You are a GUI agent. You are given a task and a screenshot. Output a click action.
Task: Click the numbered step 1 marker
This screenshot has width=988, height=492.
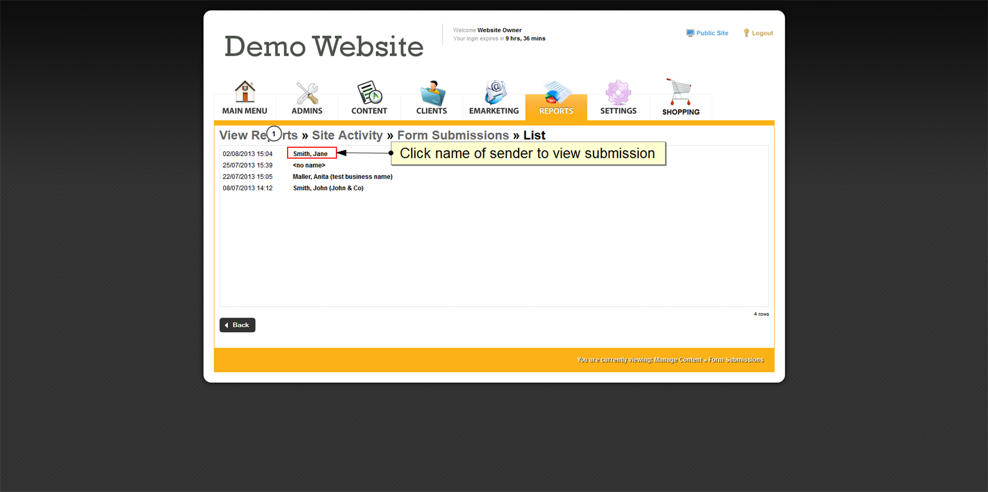coord(274,134)
